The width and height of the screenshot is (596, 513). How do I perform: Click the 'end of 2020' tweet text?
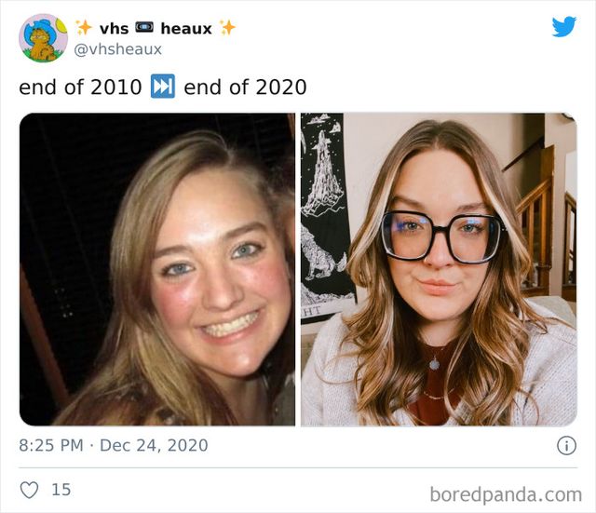245,88
